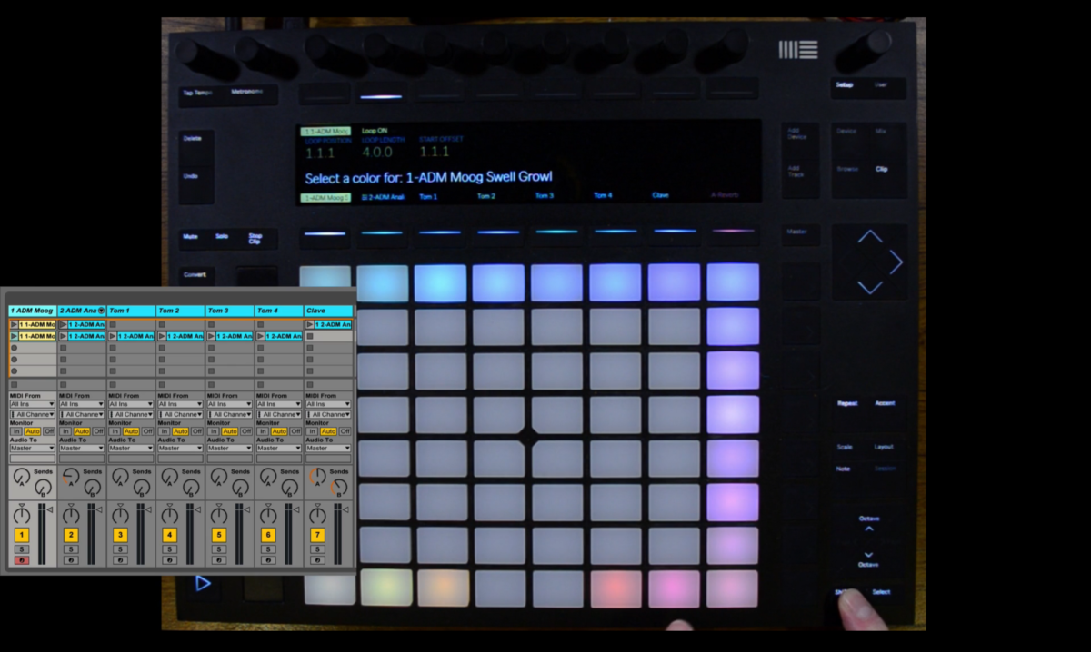Image resolution: width=1091 pixels, height=652 pixels.
Task: Click the Ableton logo on the Push
Action: click(x=797, y=50)
